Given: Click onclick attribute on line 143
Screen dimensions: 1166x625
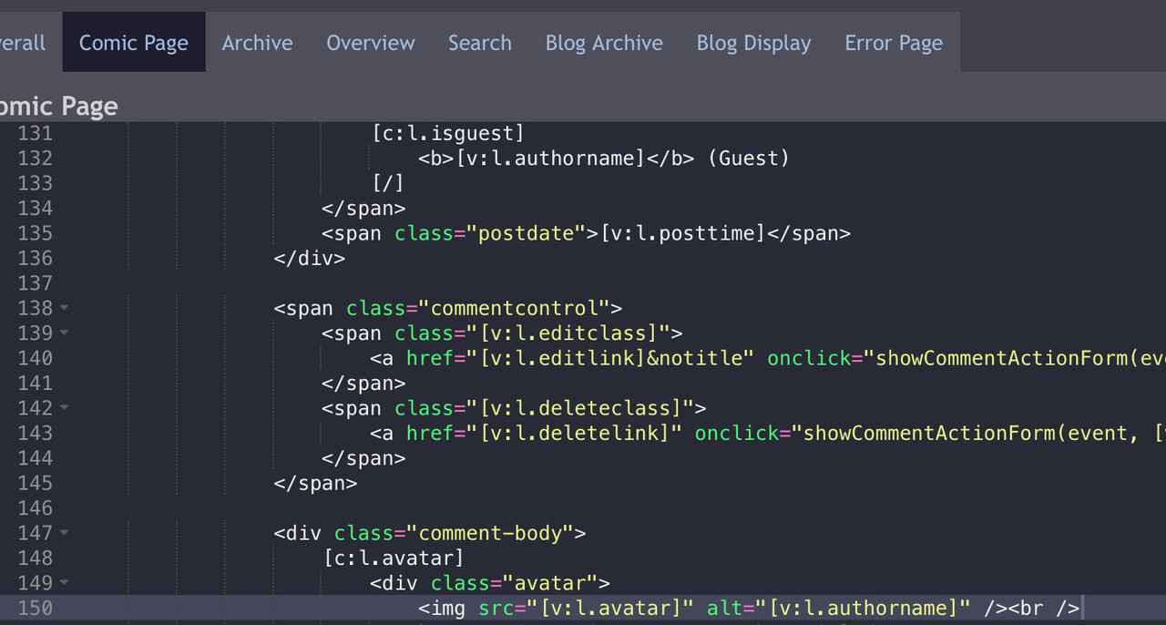Looking at the screenshot, I should (x=737, y=433).
